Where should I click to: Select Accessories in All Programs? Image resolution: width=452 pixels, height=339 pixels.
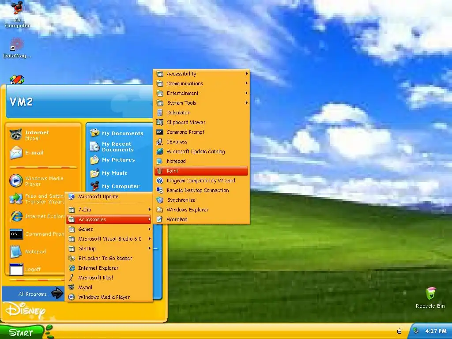109,219
